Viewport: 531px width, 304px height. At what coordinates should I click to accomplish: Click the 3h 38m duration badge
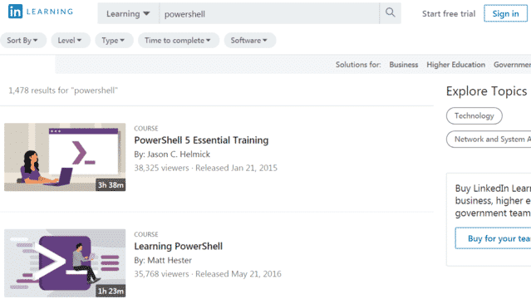tap(111, 185)
